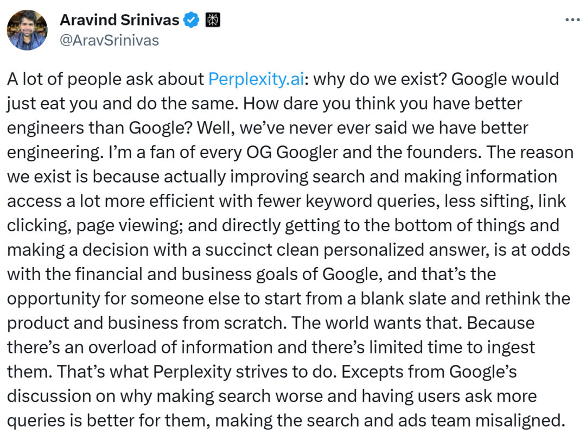Click the blue verified checkmark badge
Image resolution: width=586 pixels, height=437 pixels.
point(190,21)
